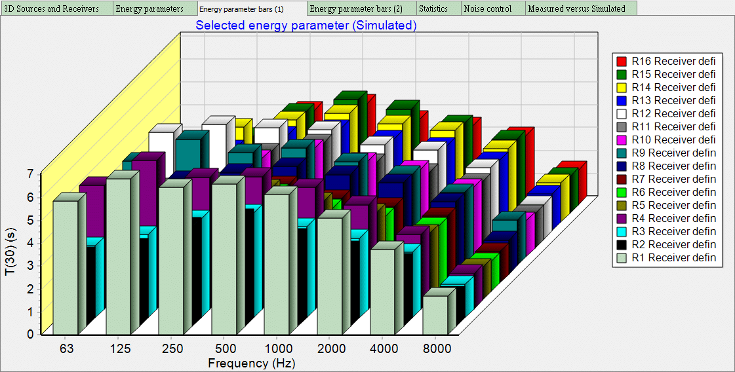Switch to the Energy parameters tab
The image size is (735, 372).
coord(155,9)
